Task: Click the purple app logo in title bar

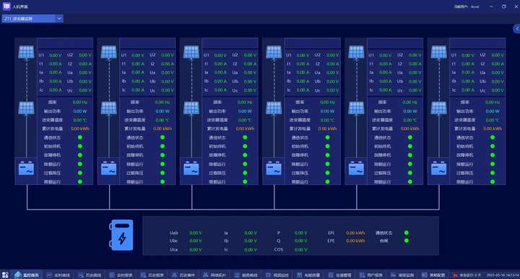Action: point(6,7)
